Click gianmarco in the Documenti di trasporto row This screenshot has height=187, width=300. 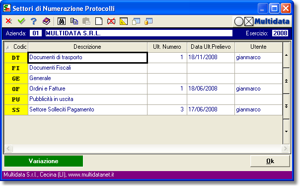[x=258, y=58]
